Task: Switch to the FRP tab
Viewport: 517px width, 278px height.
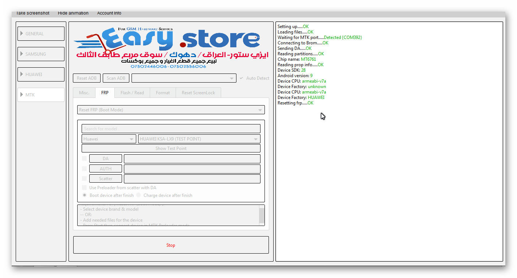Action: pyautogui.click(x=105, y=93)
